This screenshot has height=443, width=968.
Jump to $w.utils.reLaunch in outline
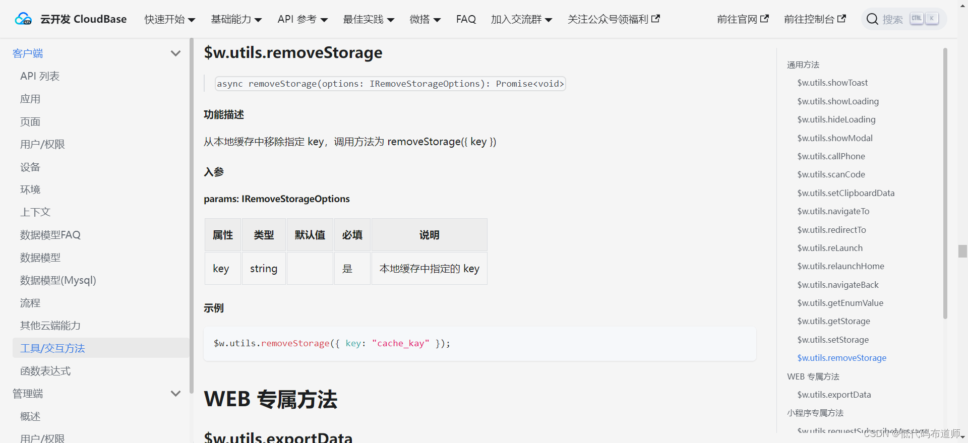pyautogui.click(x=830, y=248)
